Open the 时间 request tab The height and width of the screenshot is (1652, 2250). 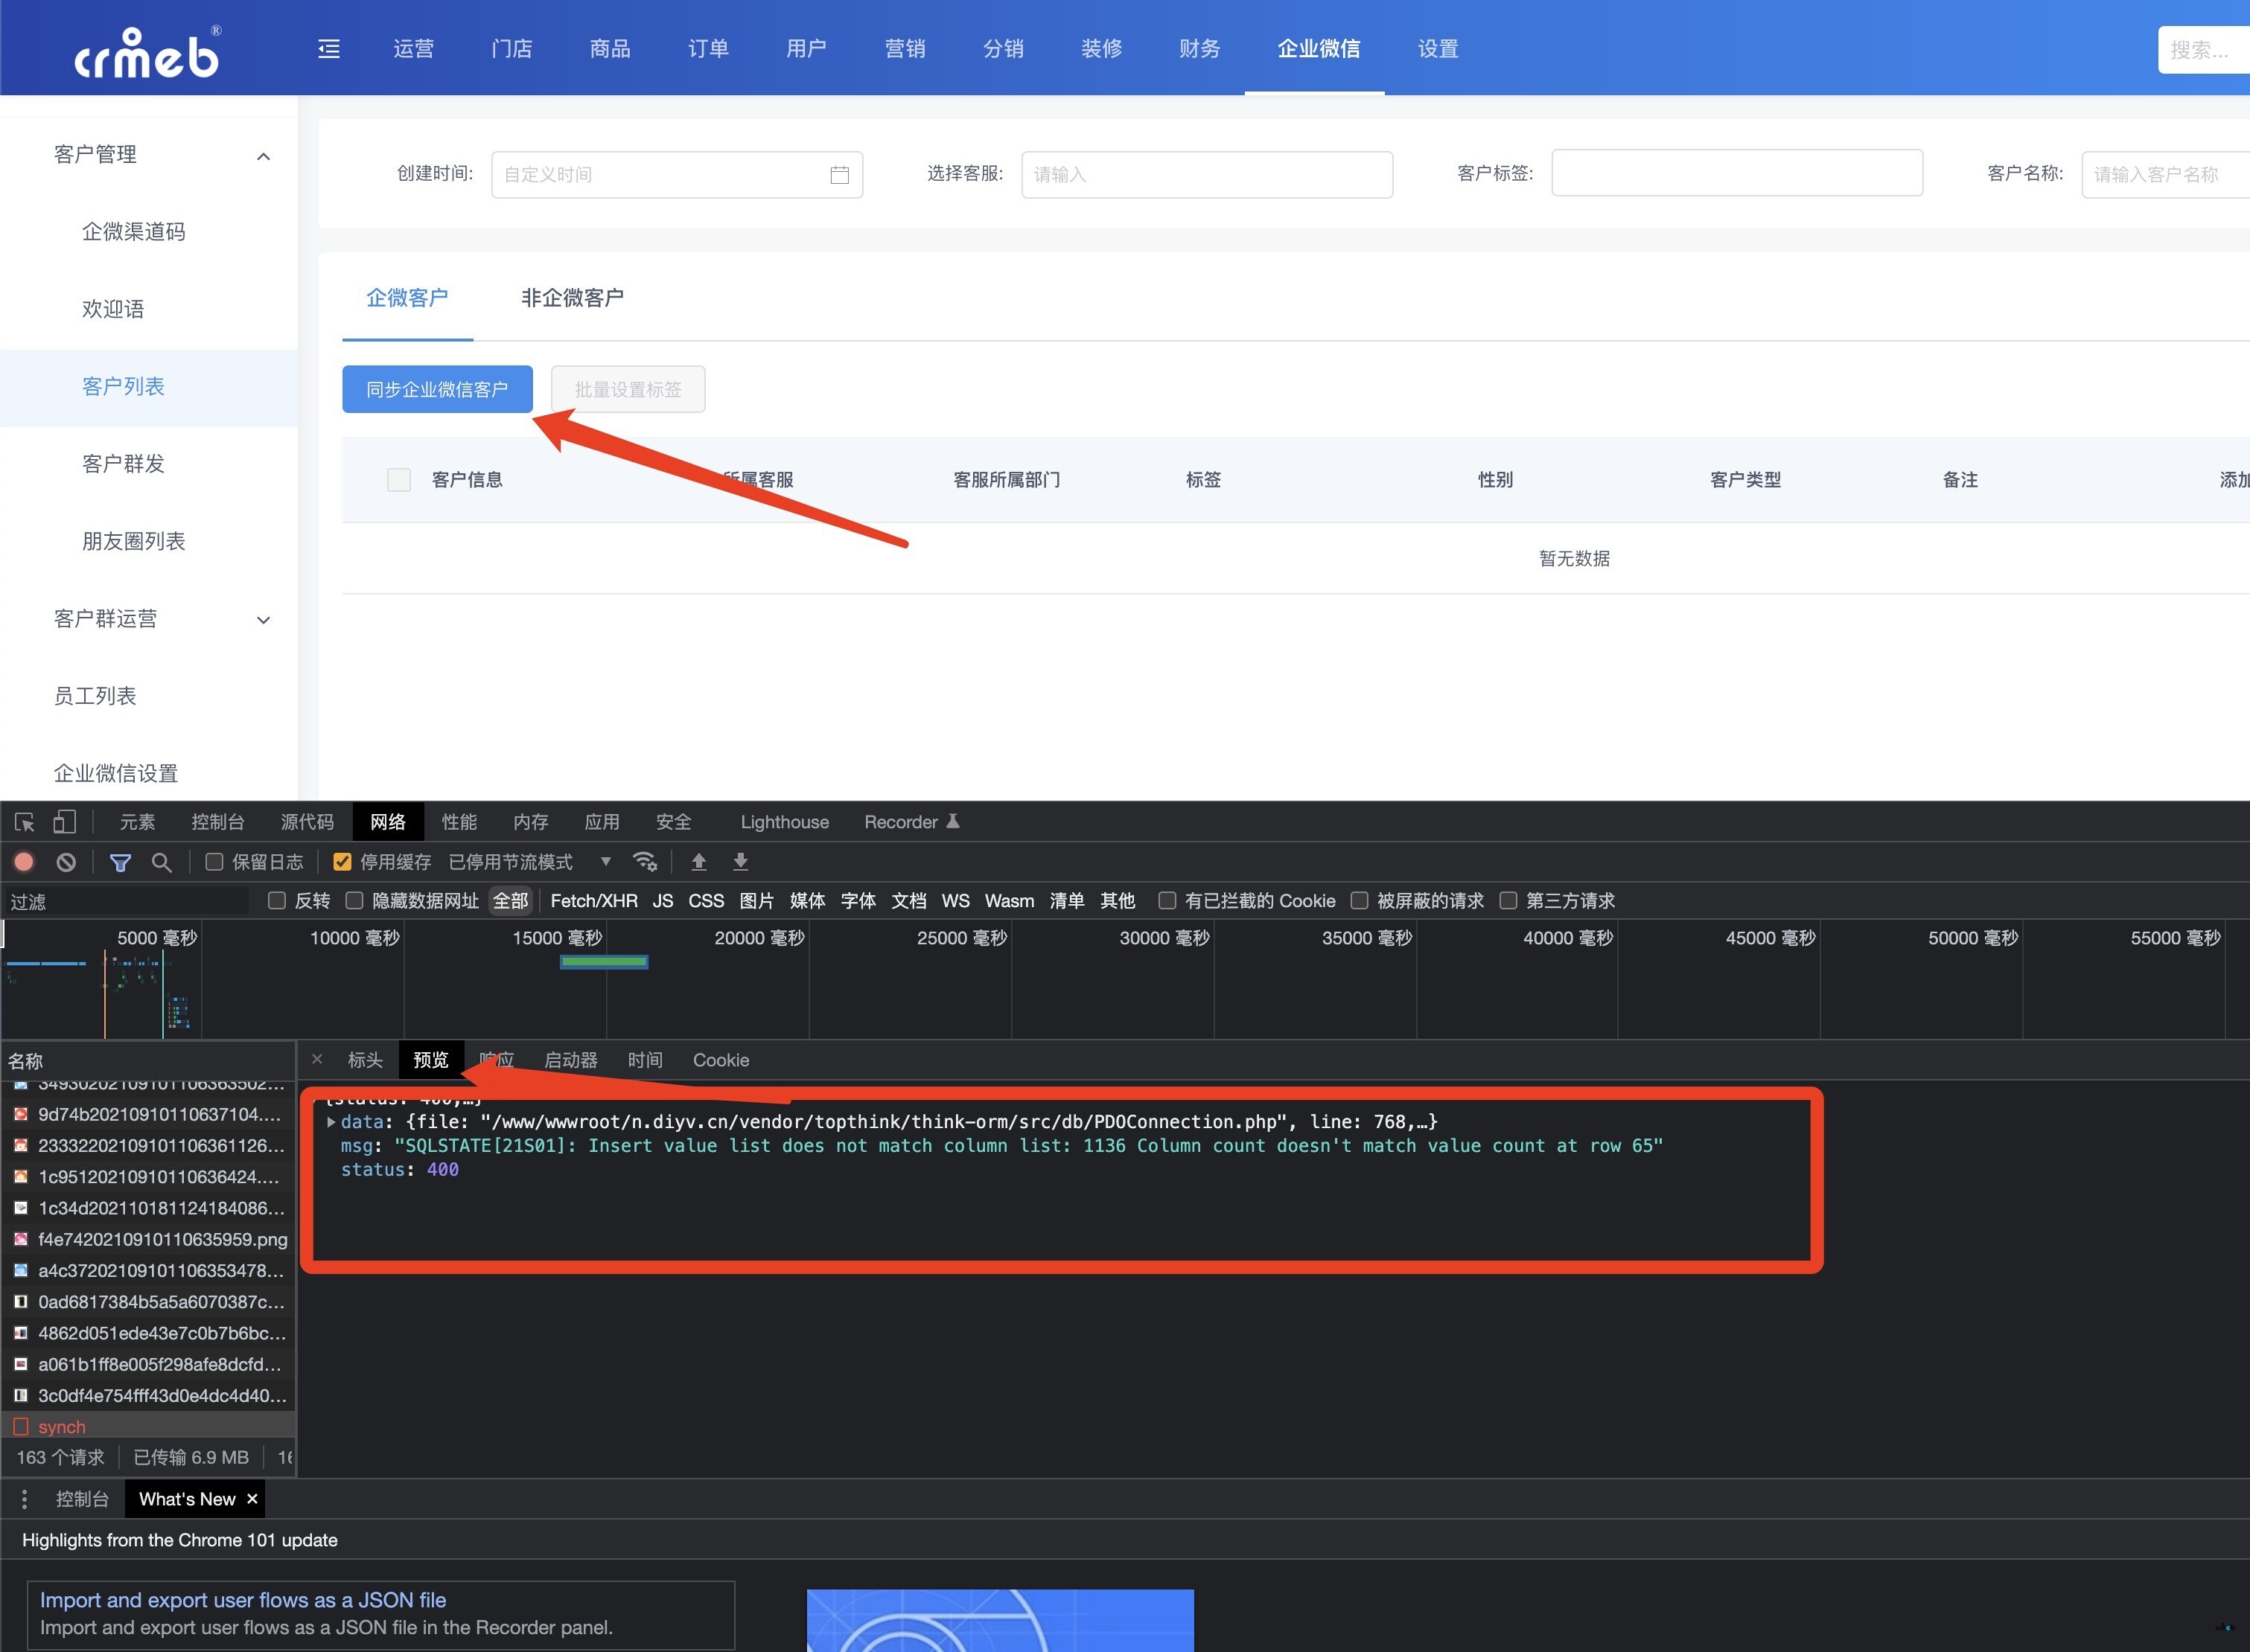point(646,1060)
